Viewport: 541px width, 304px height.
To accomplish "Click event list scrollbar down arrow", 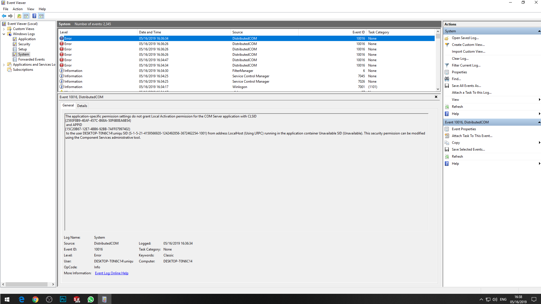I will point(438,89).
